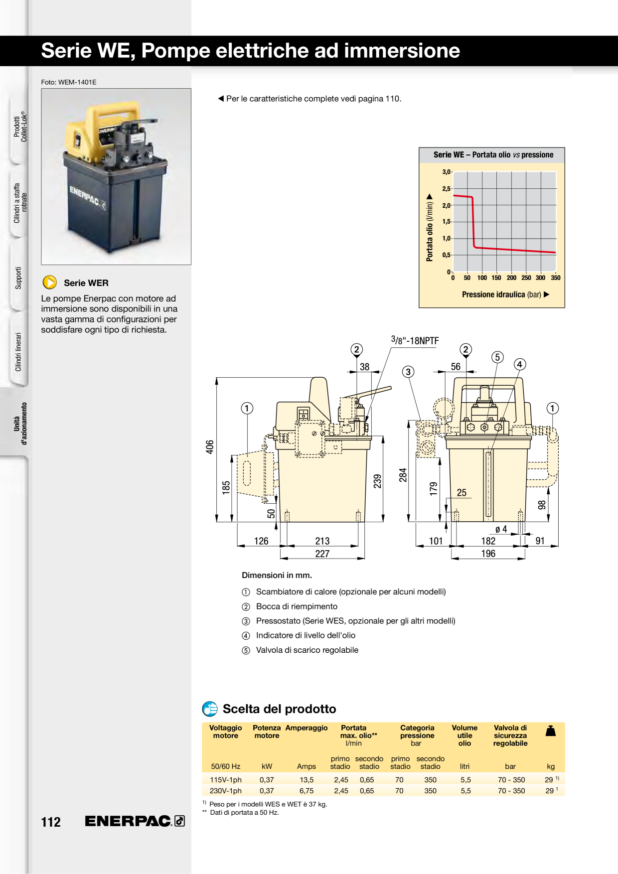This screenshot has height=874, width=618.
Task: Click the 'Voltaggio motore' column header
Action: click(225, 731)
